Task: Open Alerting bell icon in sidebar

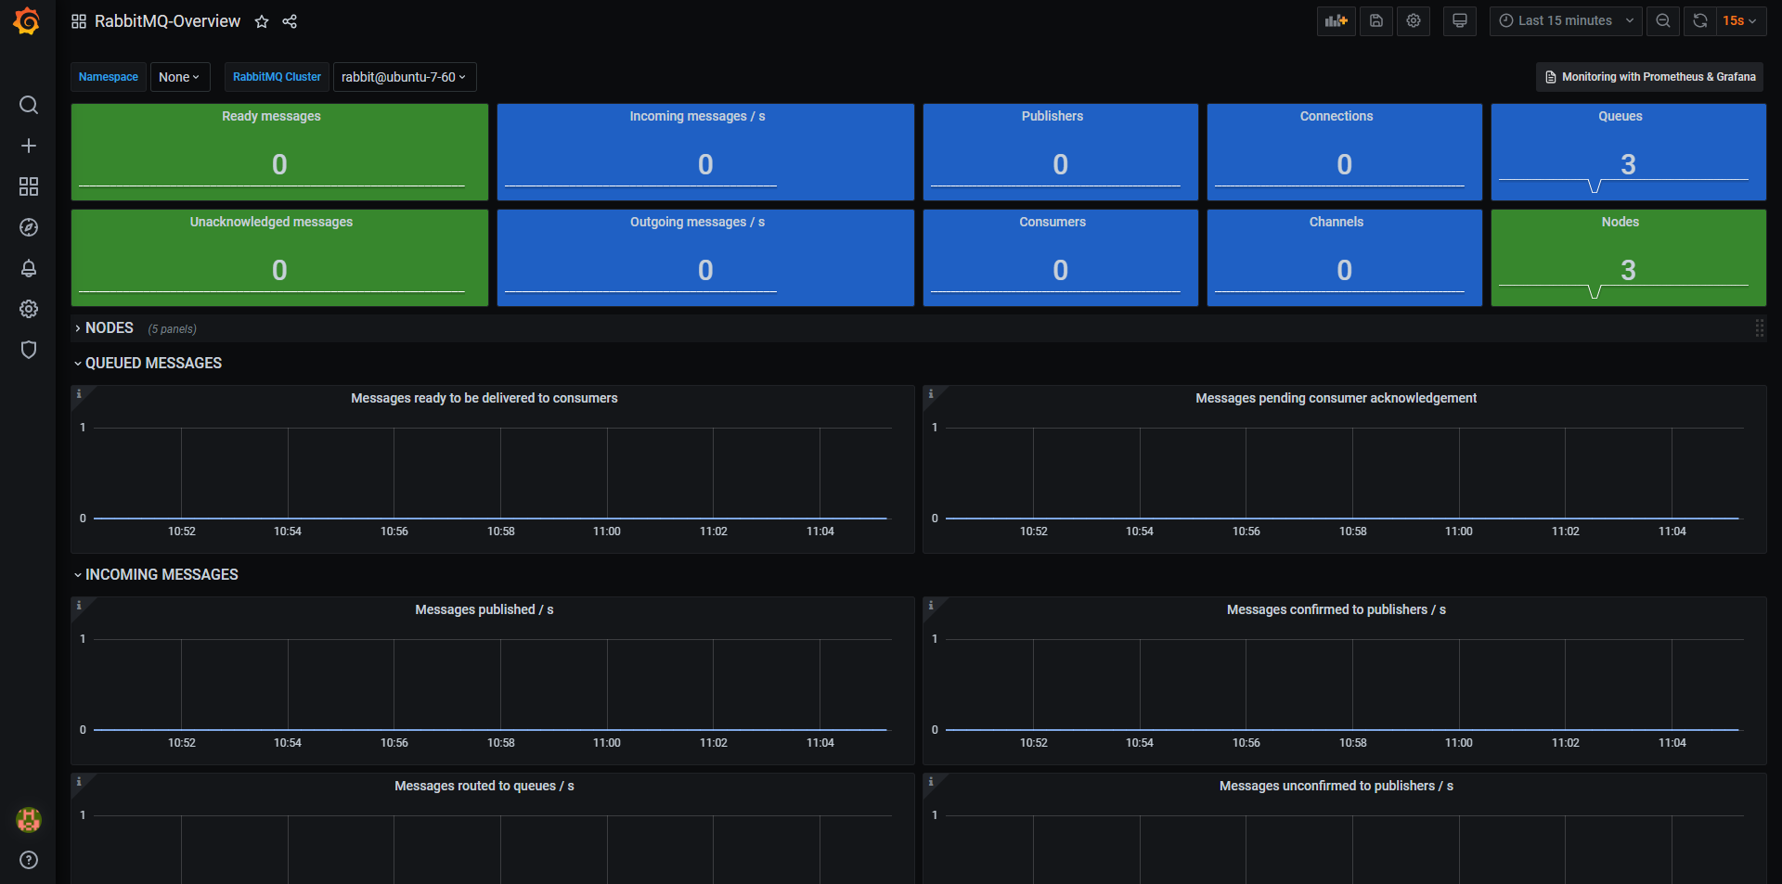Action: click(29, 268)
